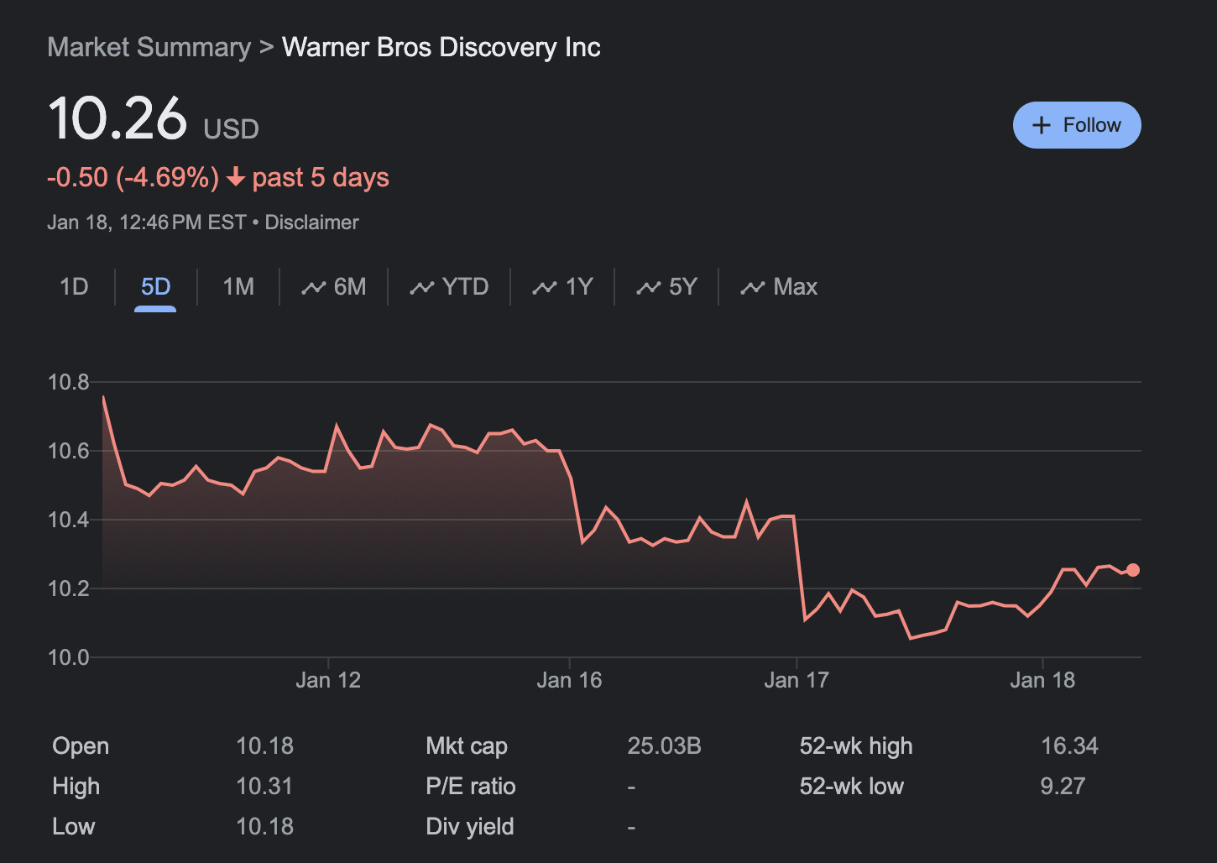
Task: Switch to the 1M range tab
Action: coord(238,287)
